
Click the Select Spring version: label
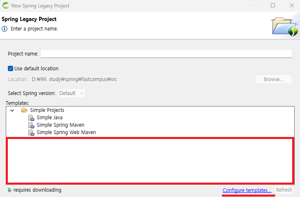[32, 93]
